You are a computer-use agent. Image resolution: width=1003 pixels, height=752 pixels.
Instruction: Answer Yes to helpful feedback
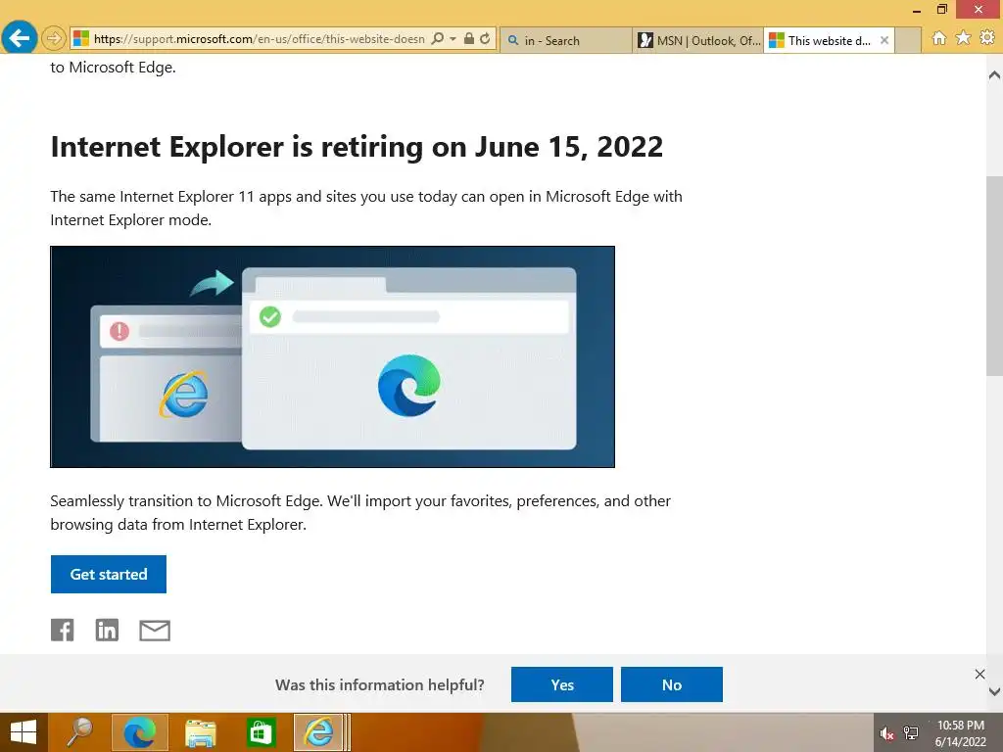pyautogui.click(x=562, y=684)
